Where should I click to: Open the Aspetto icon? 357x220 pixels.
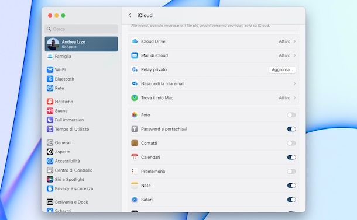tap(50, 152)
